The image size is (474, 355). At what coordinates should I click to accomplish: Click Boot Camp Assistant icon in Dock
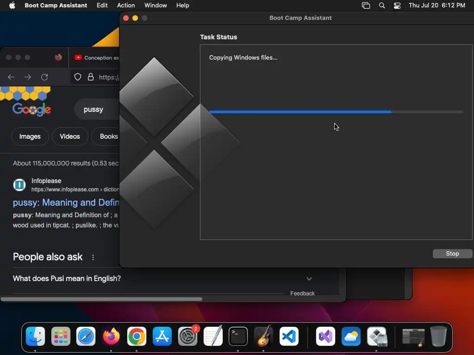[x=376, y=336]
